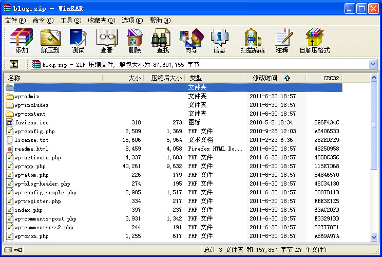Image resolution: width=382 pixels, height=257 pixels.
Task: Click the 文本文档 type cell
Action: coord(201,140)
